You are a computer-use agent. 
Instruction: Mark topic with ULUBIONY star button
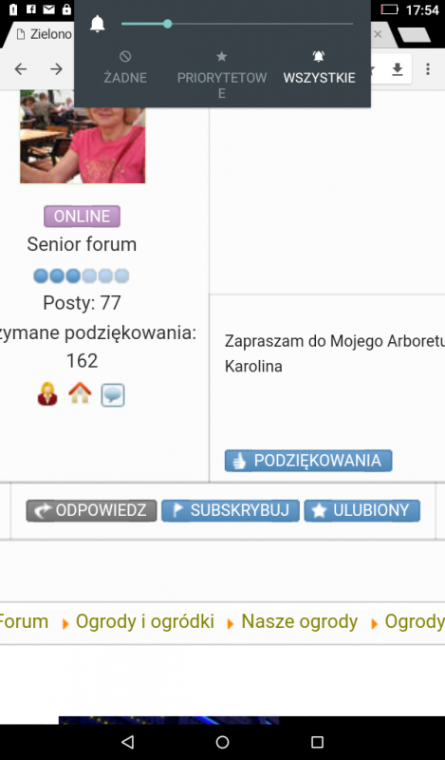(362, 510)
